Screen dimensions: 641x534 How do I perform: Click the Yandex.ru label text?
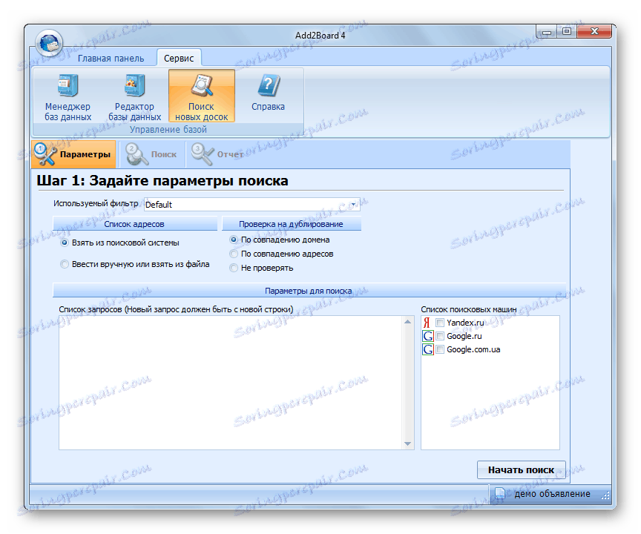(x=465, y=323)
